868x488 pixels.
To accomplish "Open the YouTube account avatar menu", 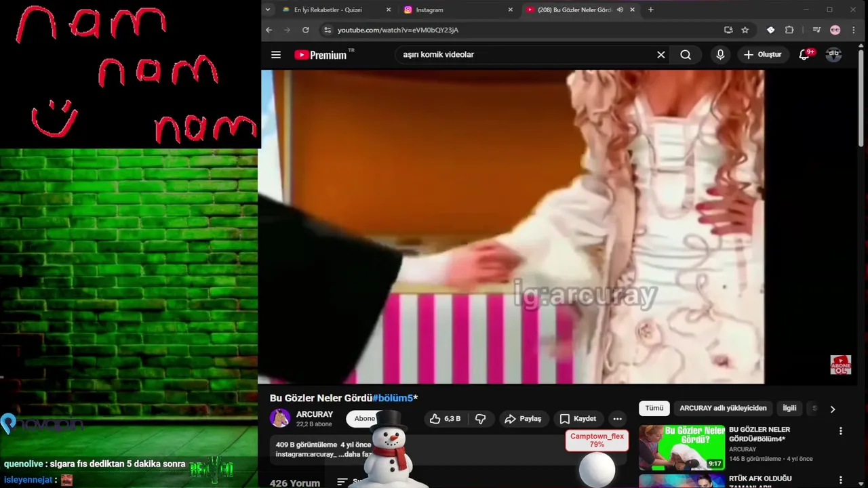I will tap(833, 55).
